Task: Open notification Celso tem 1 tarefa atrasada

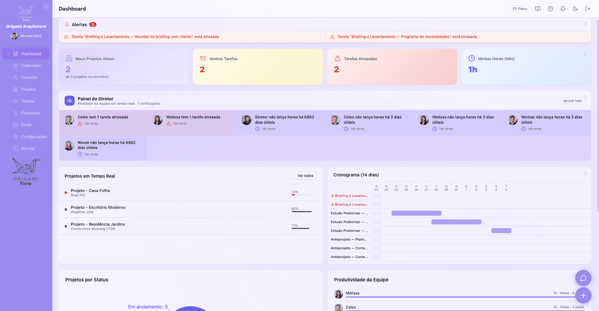Action: pyautogui.click(x=103, y=123)
